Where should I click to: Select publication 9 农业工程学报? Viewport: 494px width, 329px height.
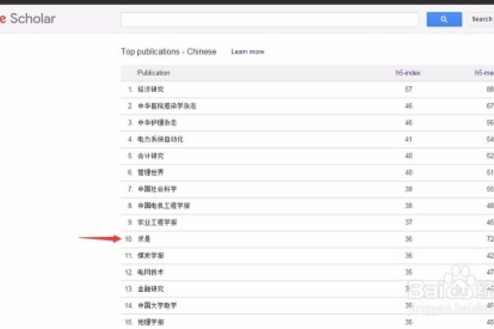157,223
